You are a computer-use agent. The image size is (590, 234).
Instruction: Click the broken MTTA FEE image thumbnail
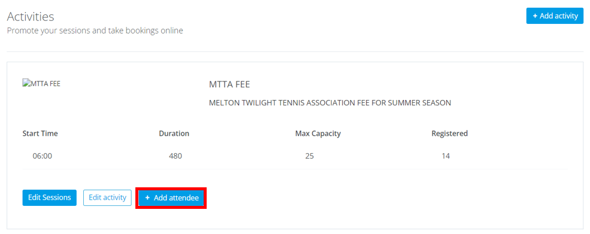point(41,84)
